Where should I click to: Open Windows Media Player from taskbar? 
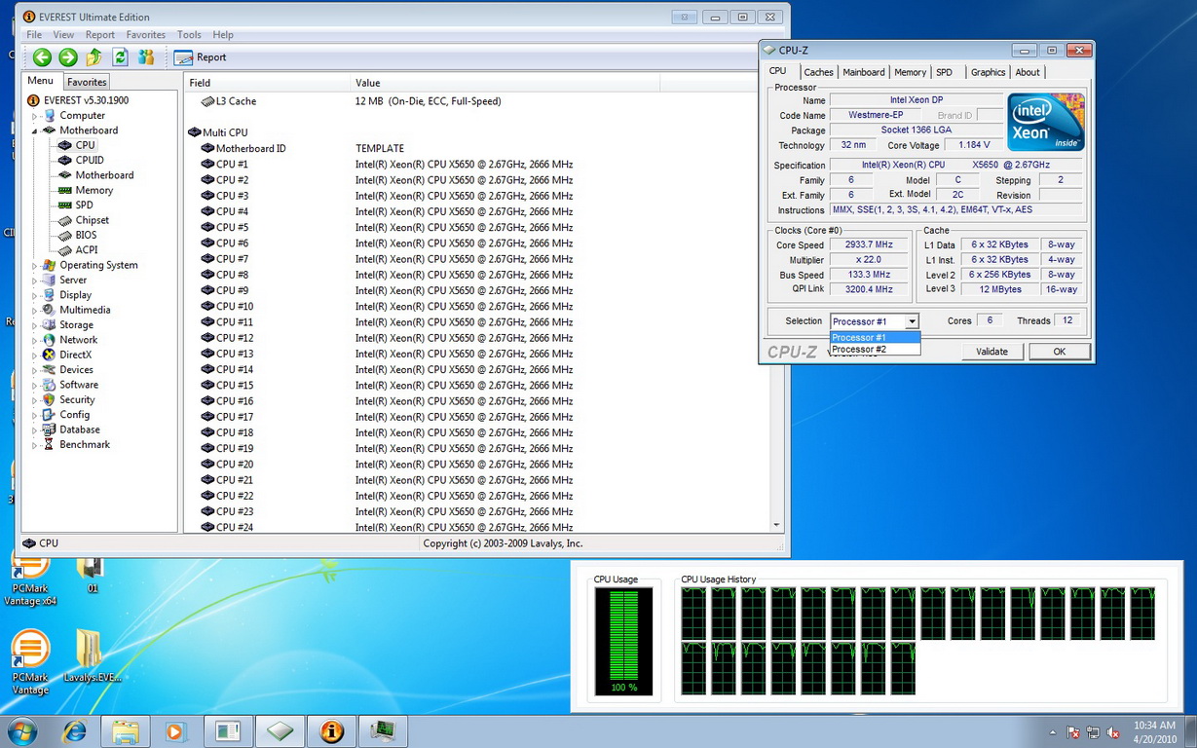tap(175, 731)
